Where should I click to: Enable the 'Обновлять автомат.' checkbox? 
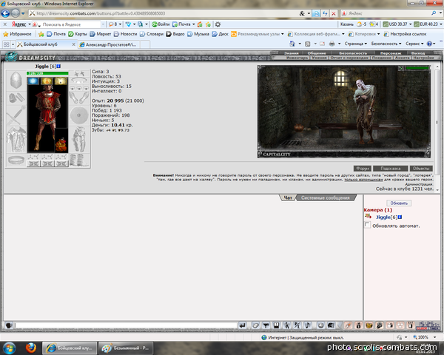point(367,225)
